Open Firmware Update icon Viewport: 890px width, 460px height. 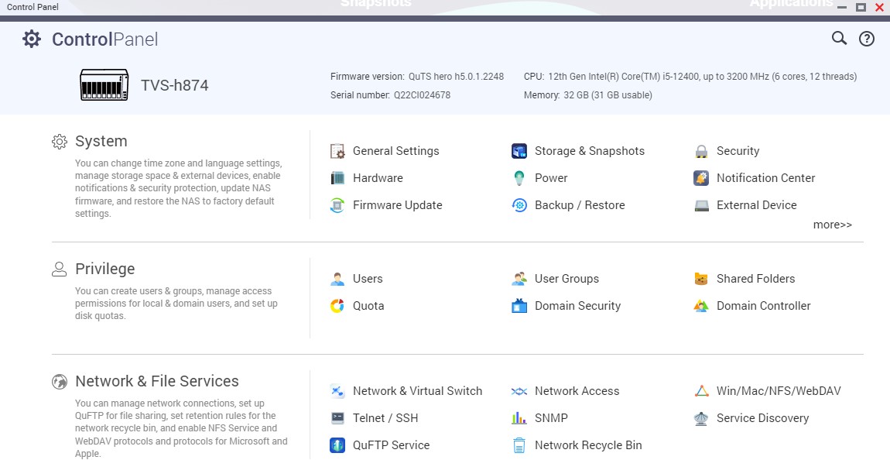(x=337, y=205)
